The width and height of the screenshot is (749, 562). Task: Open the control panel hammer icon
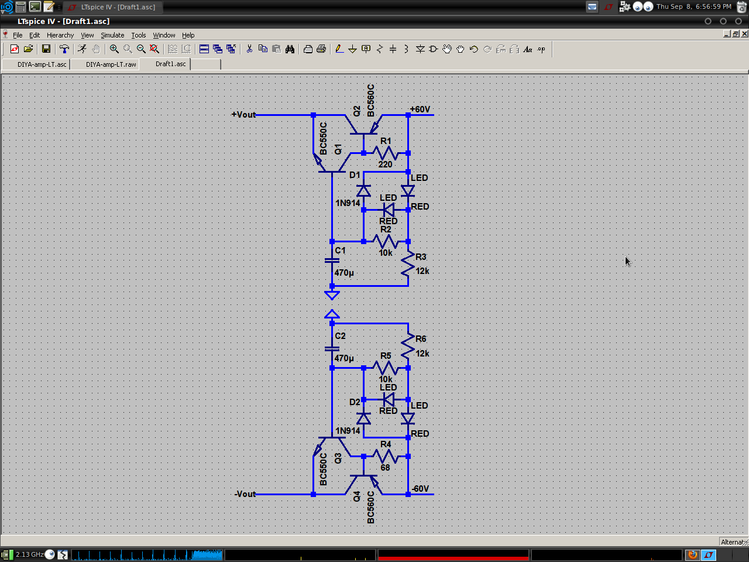pos(64,49)
